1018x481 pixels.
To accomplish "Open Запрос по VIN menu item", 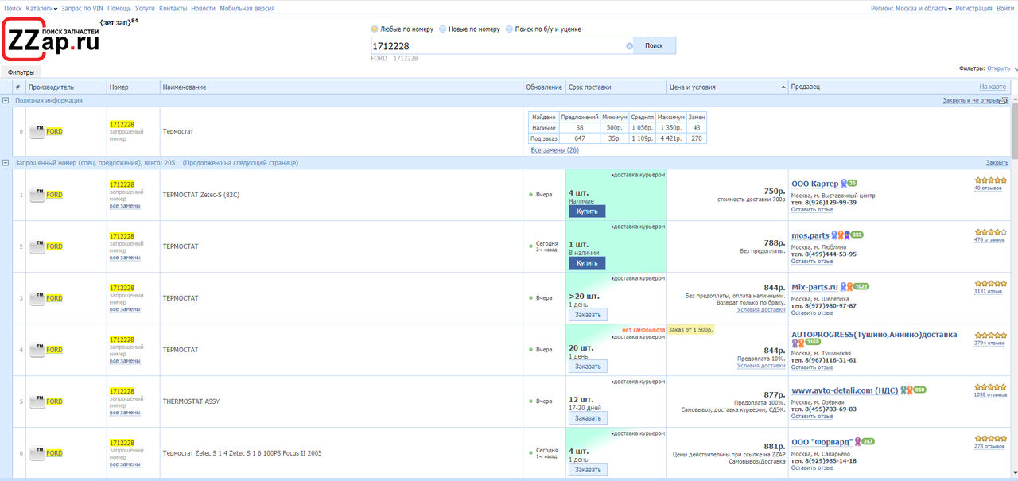I will coord(82,8).
